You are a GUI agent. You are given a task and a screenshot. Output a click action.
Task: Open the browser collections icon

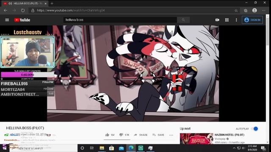(x=246, y=11)
